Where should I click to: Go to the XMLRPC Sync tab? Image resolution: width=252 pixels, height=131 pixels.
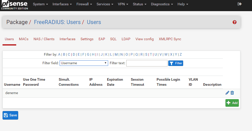[x=170, y=39]
